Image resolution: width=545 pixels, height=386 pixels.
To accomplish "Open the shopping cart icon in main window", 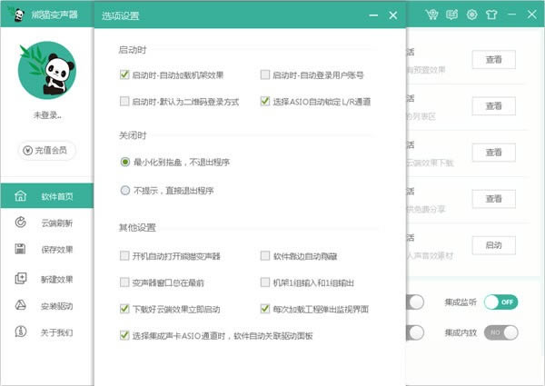I will [x=431, y=15].
